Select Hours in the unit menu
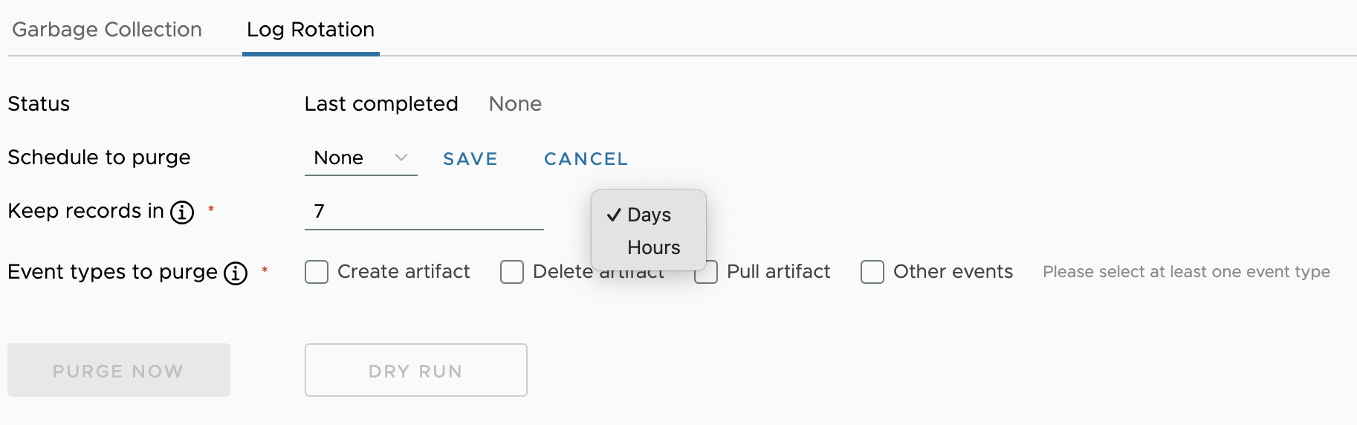Screen dimensions: 1357x425 (x=653, y=247)
